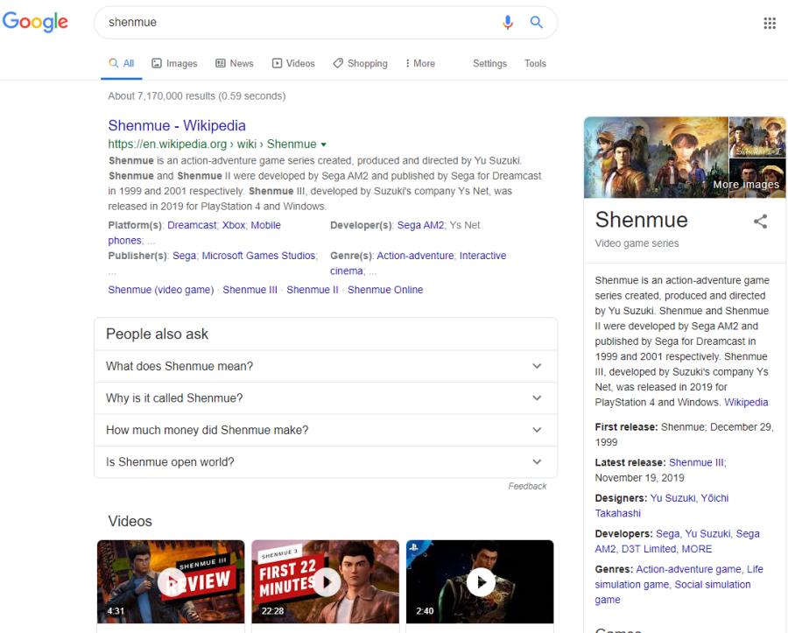Screen dimensions: 788x633
Task: Open Wikipedia link in knowledge panel description
Action: [x=746, y=403]
